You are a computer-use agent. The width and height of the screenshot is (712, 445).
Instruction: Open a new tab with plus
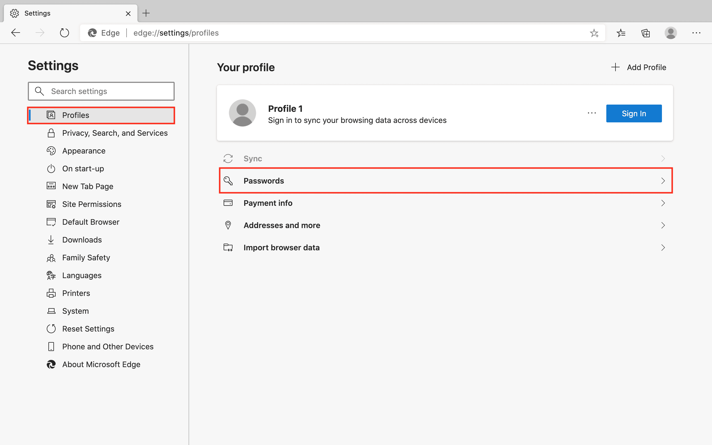tap(146, 13)
